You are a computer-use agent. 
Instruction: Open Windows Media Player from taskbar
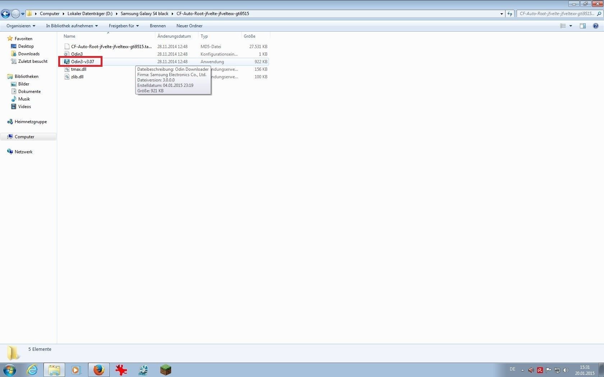(76, 370)
